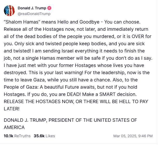The width and height of the screenshot is (158, 145).
Task: Open the flag-painted profile avatar
Action: tap(9, 11)
